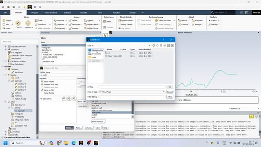The width and height of the screenshot is (261, 147).
Task: Click the XY Plot Name field
Action: (x=62, y=75)
